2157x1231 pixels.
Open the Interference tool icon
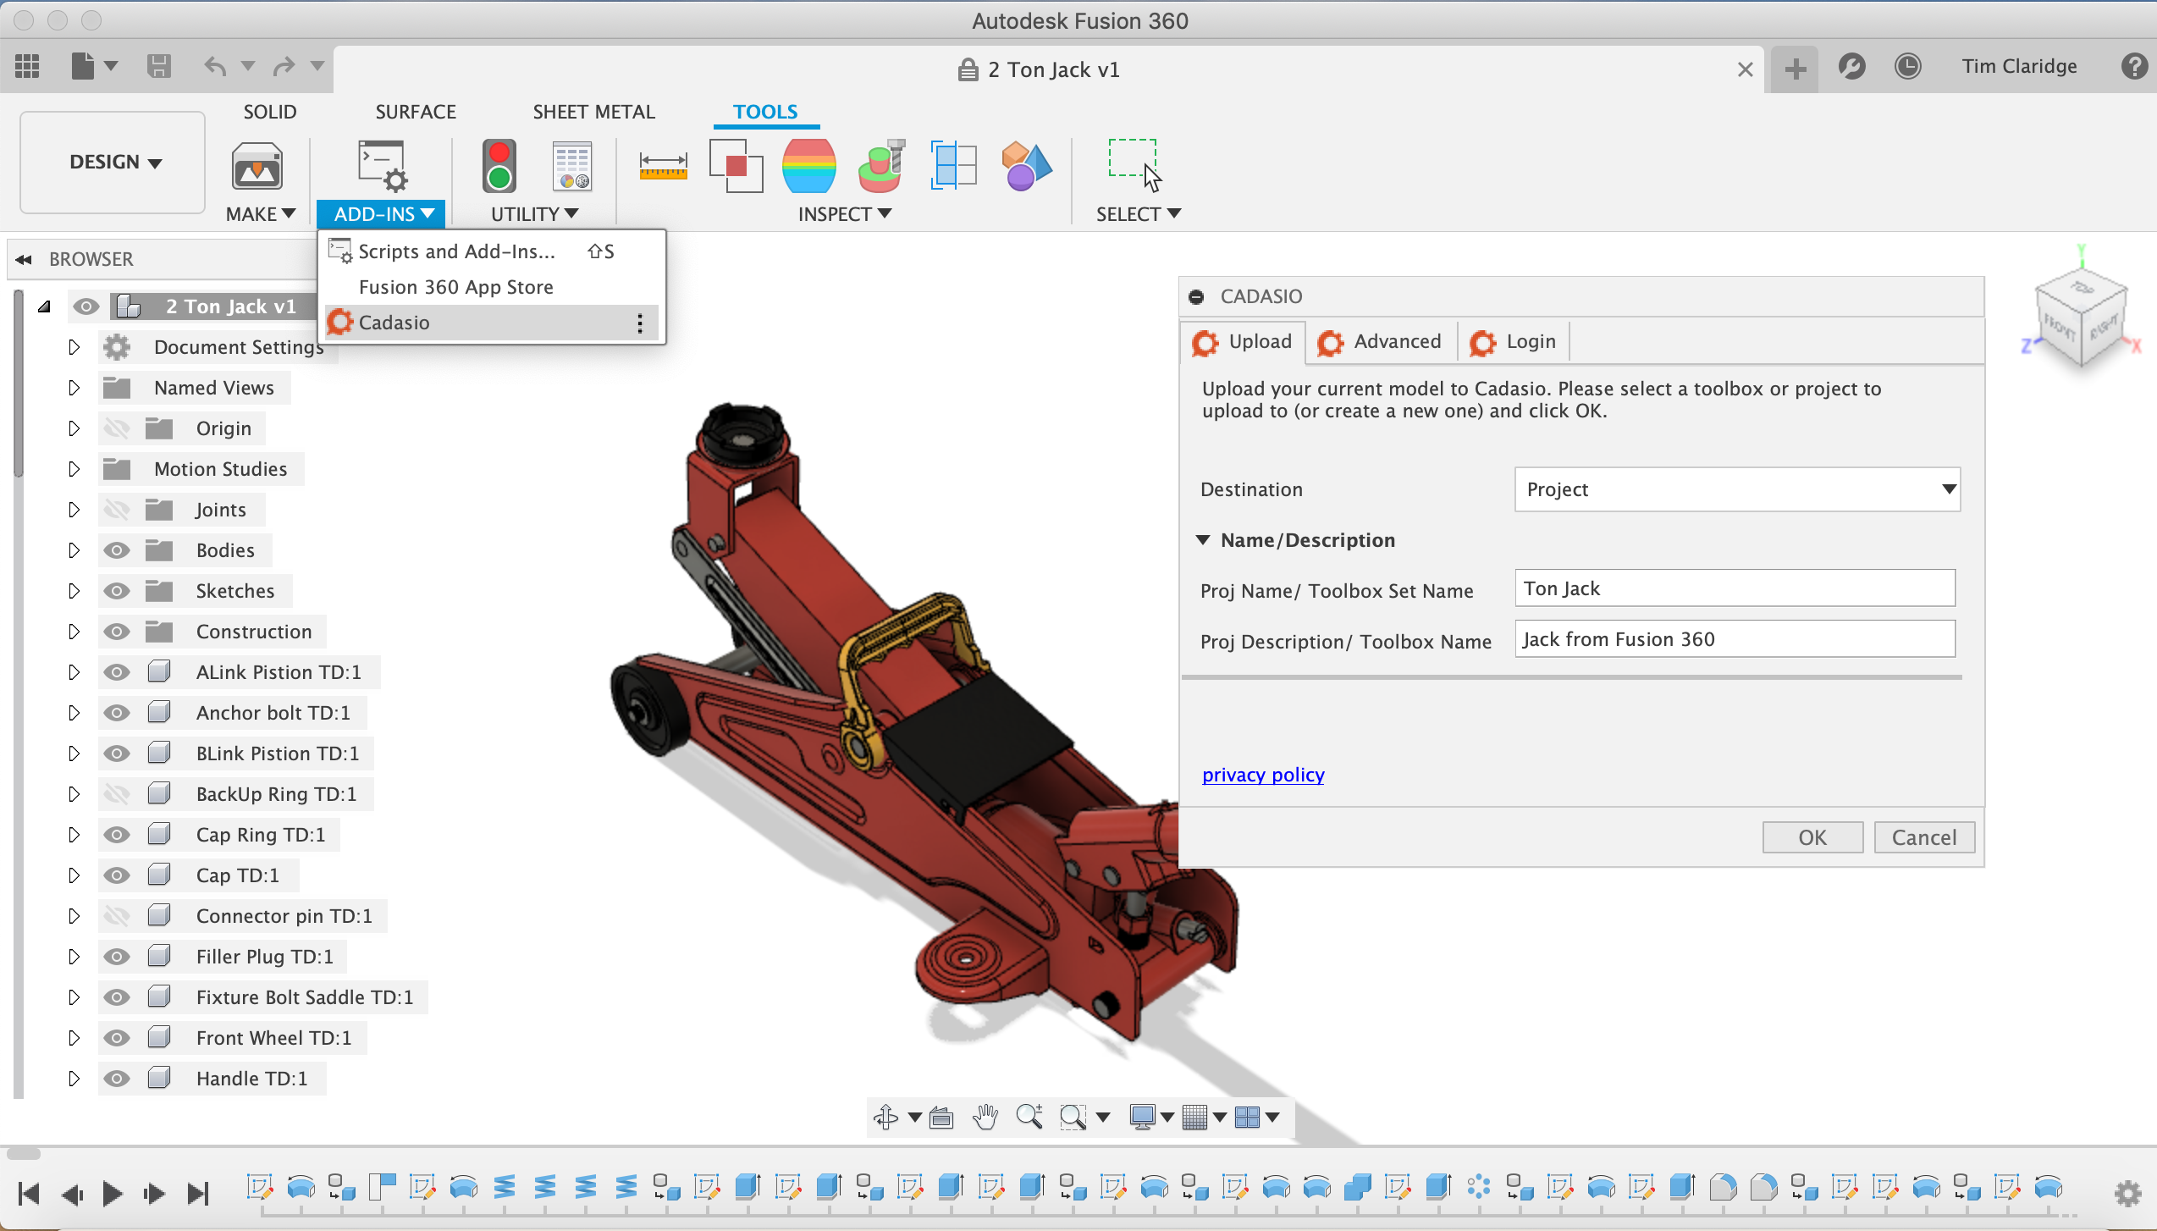coord(735,165)
